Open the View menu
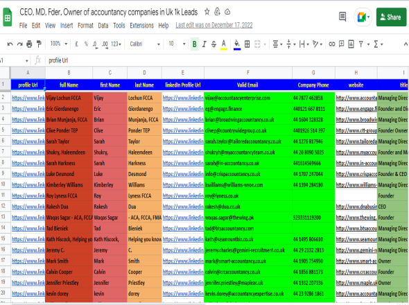 pos(50,26)
